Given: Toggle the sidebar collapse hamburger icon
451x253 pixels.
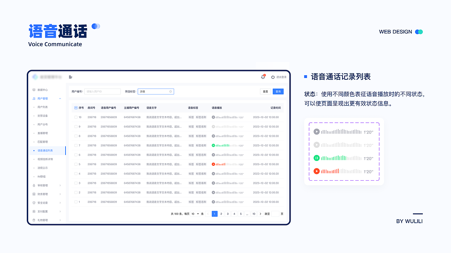Looking at the screenshot, I should [70, 77].
